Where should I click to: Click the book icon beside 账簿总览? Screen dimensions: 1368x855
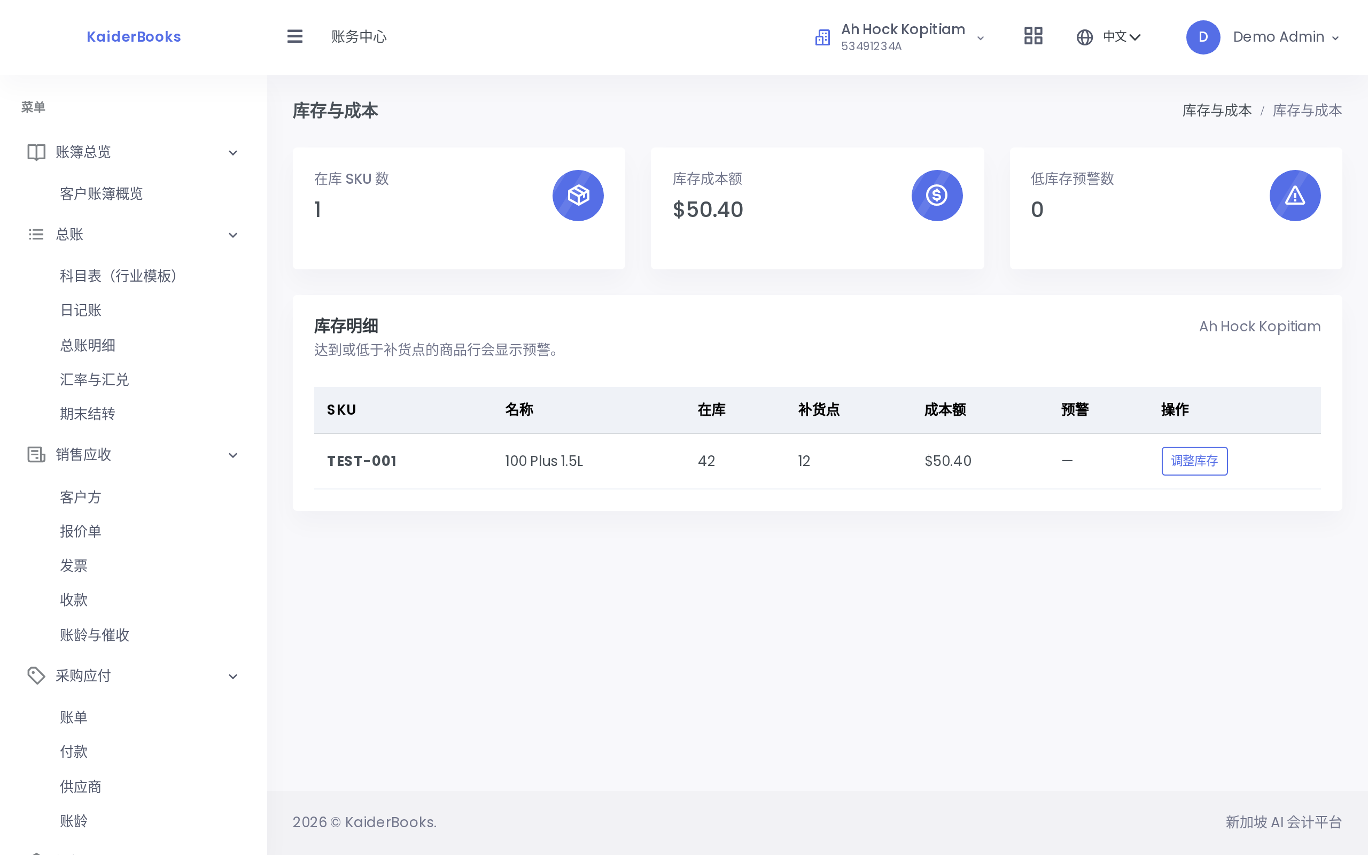[x=36, y=152]
